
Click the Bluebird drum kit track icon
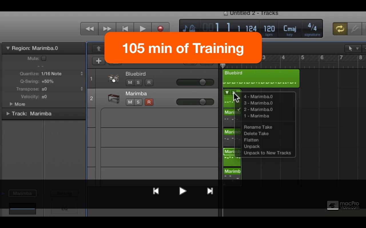pyautogui.click(x=114, y=78)
